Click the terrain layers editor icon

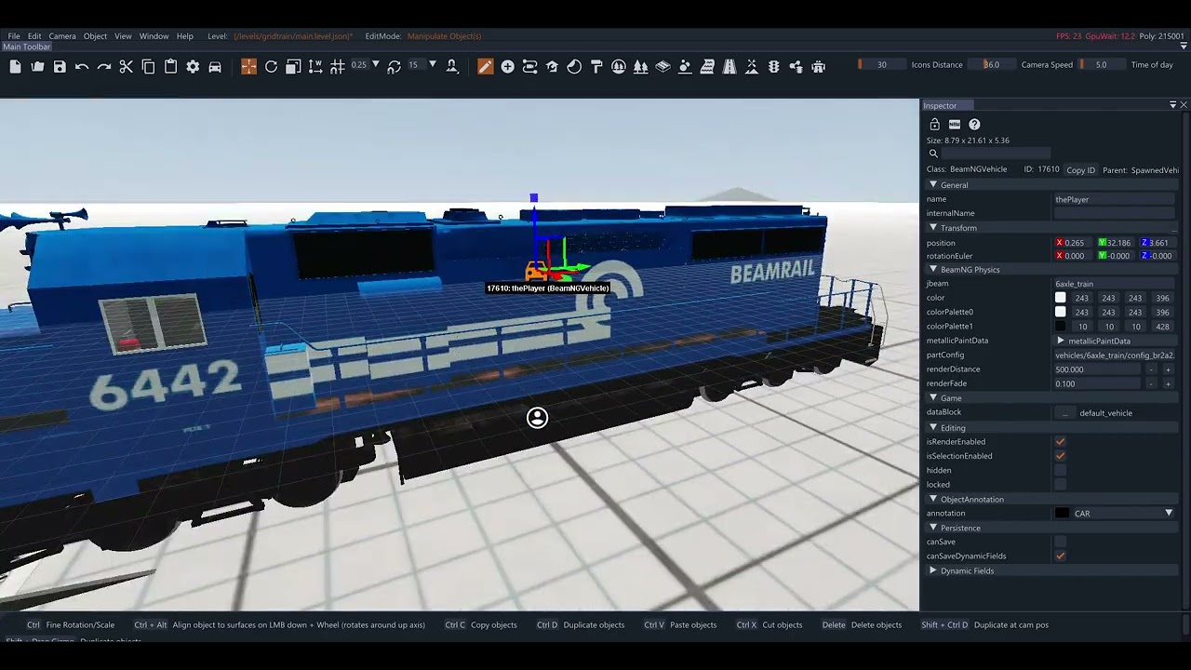point(662,66)
